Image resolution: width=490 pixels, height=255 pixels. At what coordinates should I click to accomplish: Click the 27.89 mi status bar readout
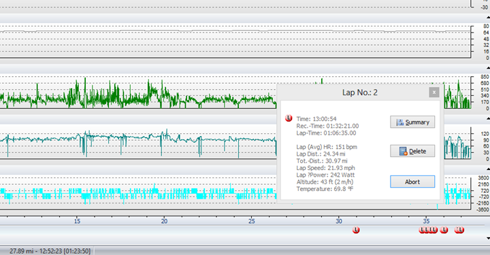click(x=50, y=251)
